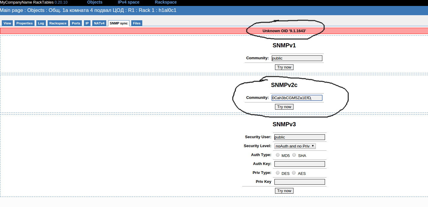Pick AES as the priv type
The height and width of the screenshot is (207, 428).
point(294,173)
